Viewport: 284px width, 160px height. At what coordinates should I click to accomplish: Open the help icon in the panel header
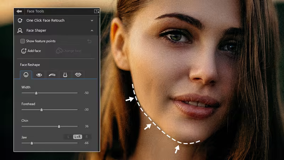96,11
